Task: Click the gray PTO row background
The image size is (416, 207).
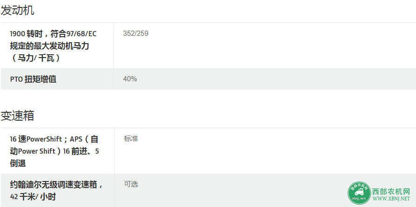Action: coord(208,79)
